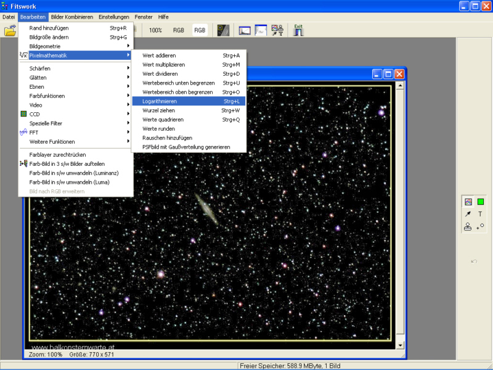Click the Exit door icon in toolbar
Image resolution: width=493 pixels, height=370 pixels.
click(298, 30)
